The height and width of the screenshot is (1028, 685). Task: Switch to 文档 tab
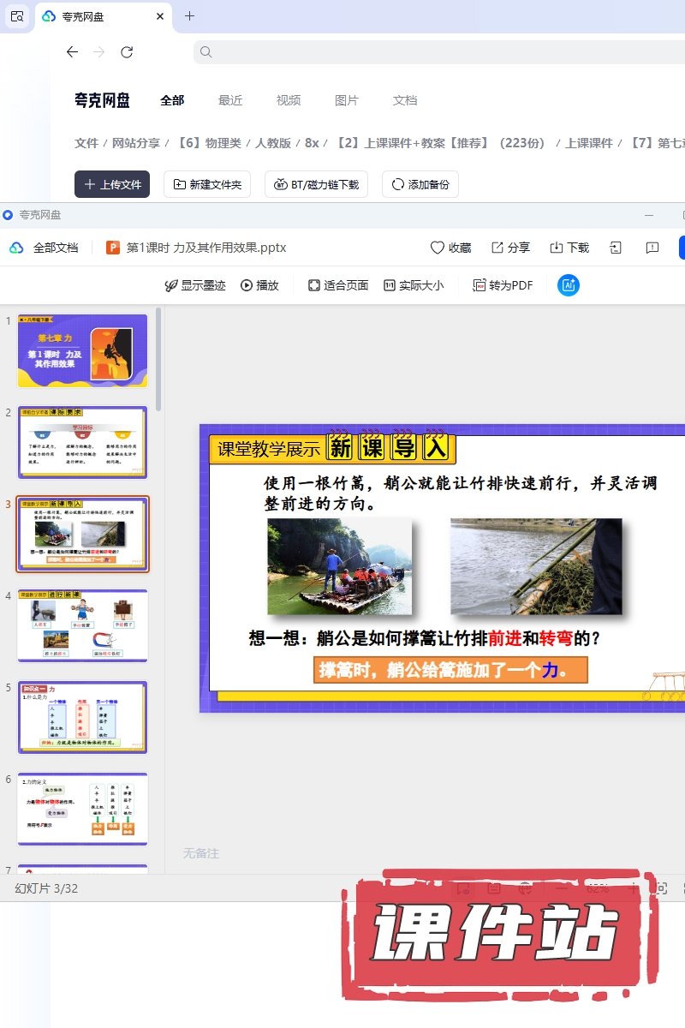(x=405, y=100)
